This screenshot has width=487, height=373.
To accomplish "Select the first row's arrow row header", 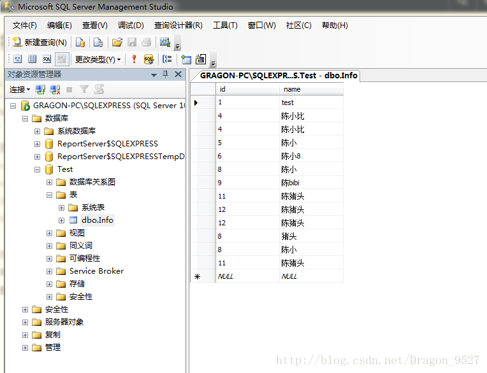I will [x=203, y=102].
